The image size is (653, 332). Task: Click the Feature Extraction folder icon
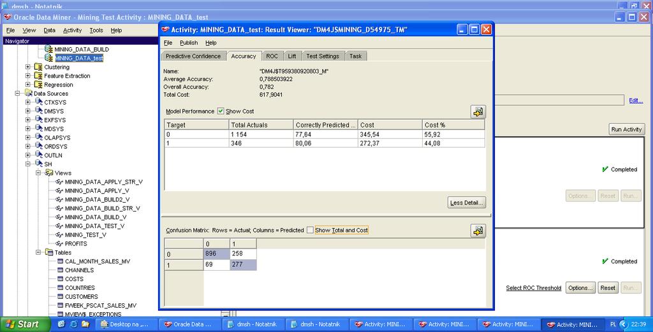[38, 76]
